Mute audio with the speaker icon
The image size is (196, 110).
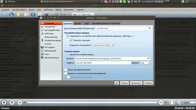click(179, 103)
